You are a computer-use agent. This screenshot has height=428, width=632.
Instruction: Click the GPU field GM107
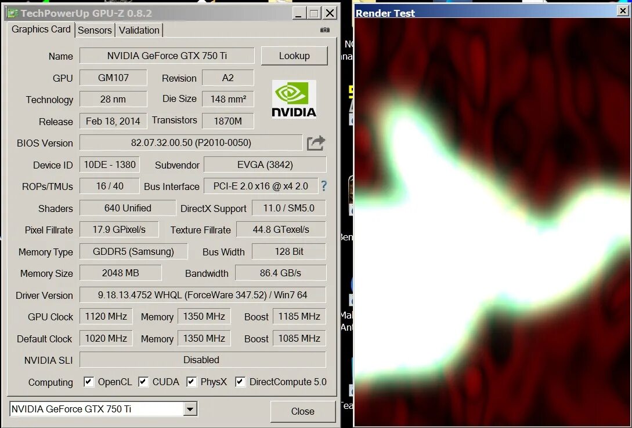pyautogui.click(x=113, y=78)
